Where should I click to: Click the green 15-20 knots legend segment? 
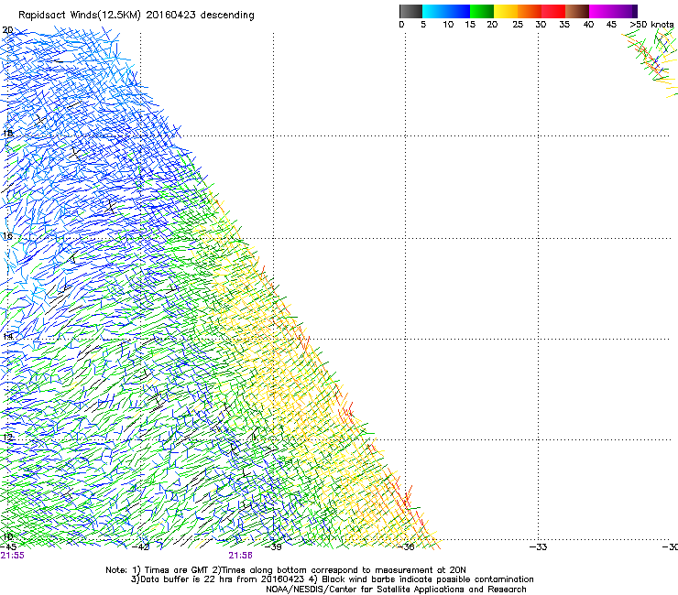[482, 11]
